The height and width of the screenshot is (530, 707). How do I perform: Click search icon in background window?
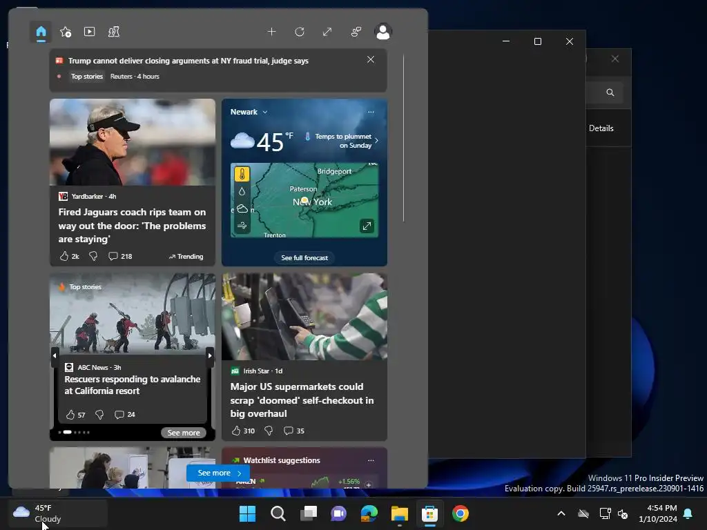(610, 92)
